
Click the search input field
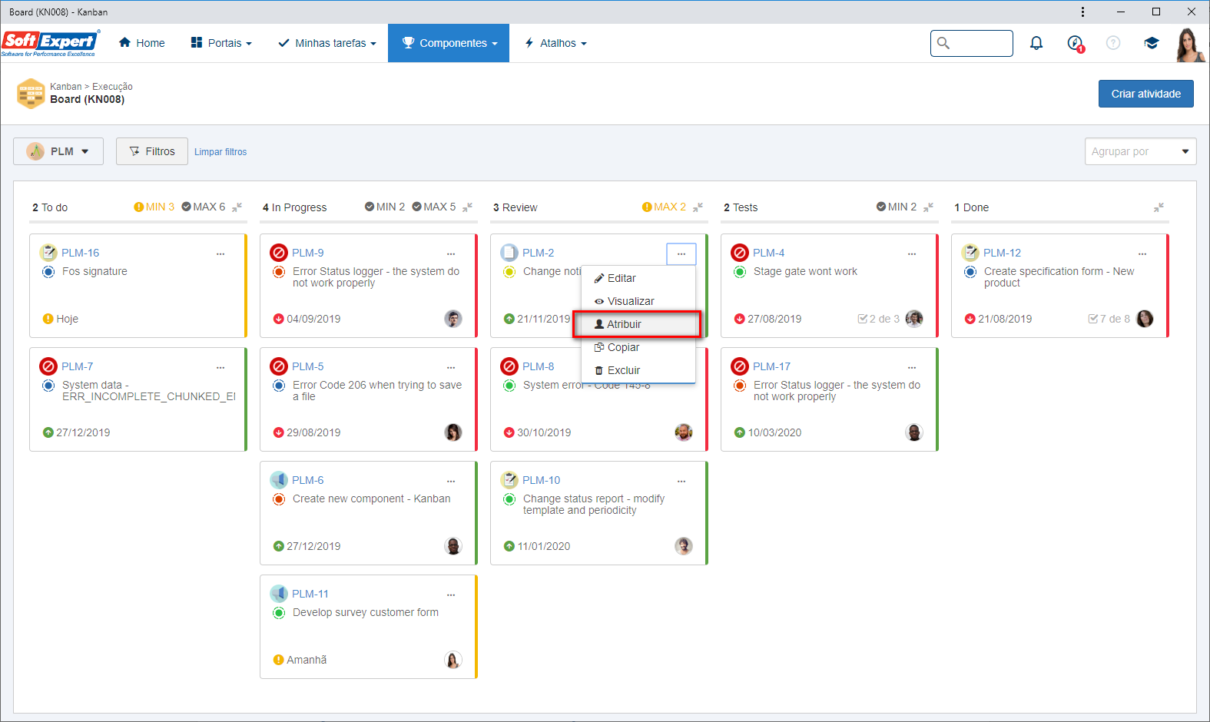pyautogui.click(x=972, y=43)
